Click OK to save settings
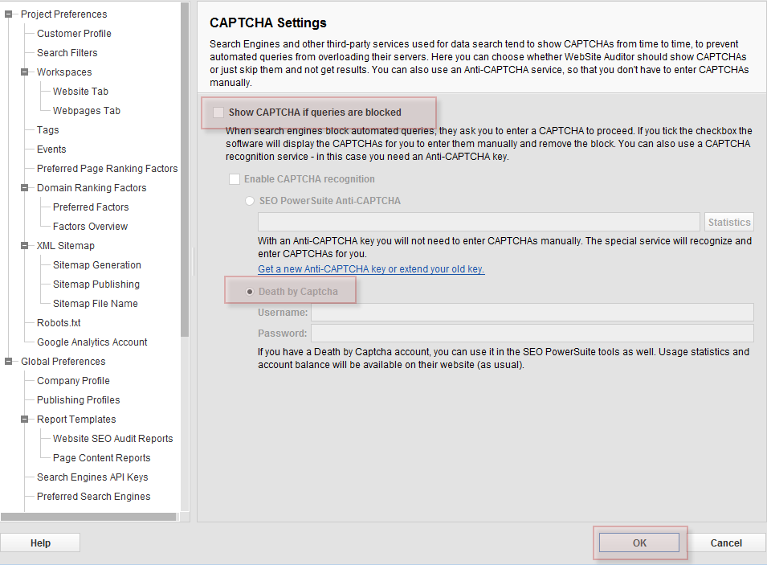This screenshot has width=767, height=565. click(x=639, y=542)
